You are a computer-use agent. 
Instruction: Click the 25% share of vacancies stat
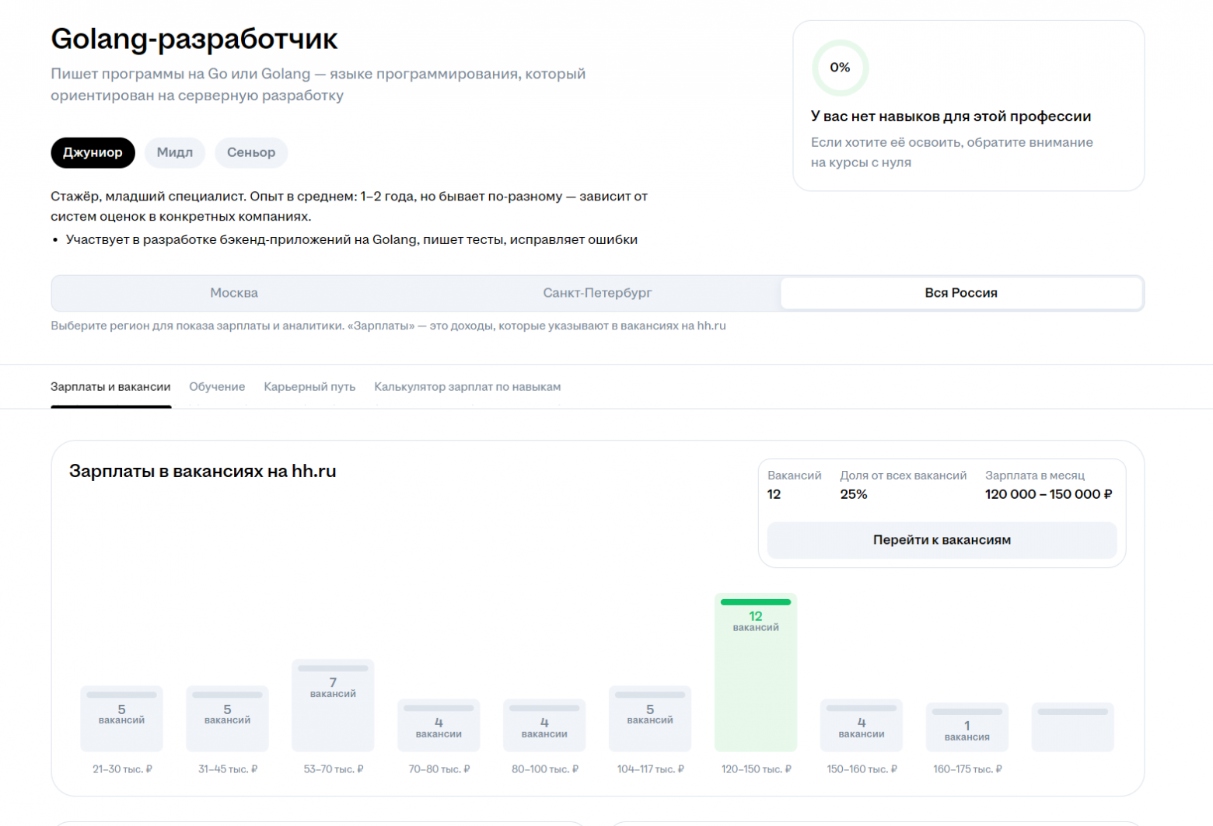pyautogui.click(x=853, y=493)
